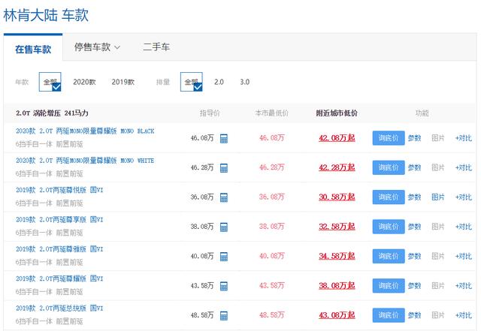This screenshot has width=481, height=331.
Task: Add 总统版 model to +对比
Action: click(464, 315)
